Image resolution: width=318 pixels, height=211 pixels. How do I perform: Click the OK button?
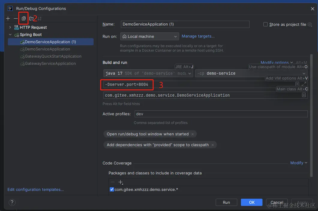click(252, 203)
